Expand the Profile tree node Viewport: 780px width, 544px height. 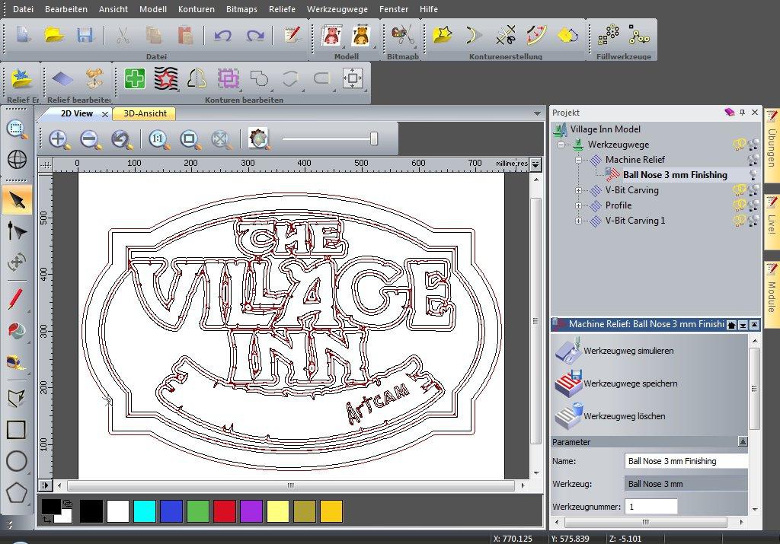pyautogui.click(x=578, y=205)
